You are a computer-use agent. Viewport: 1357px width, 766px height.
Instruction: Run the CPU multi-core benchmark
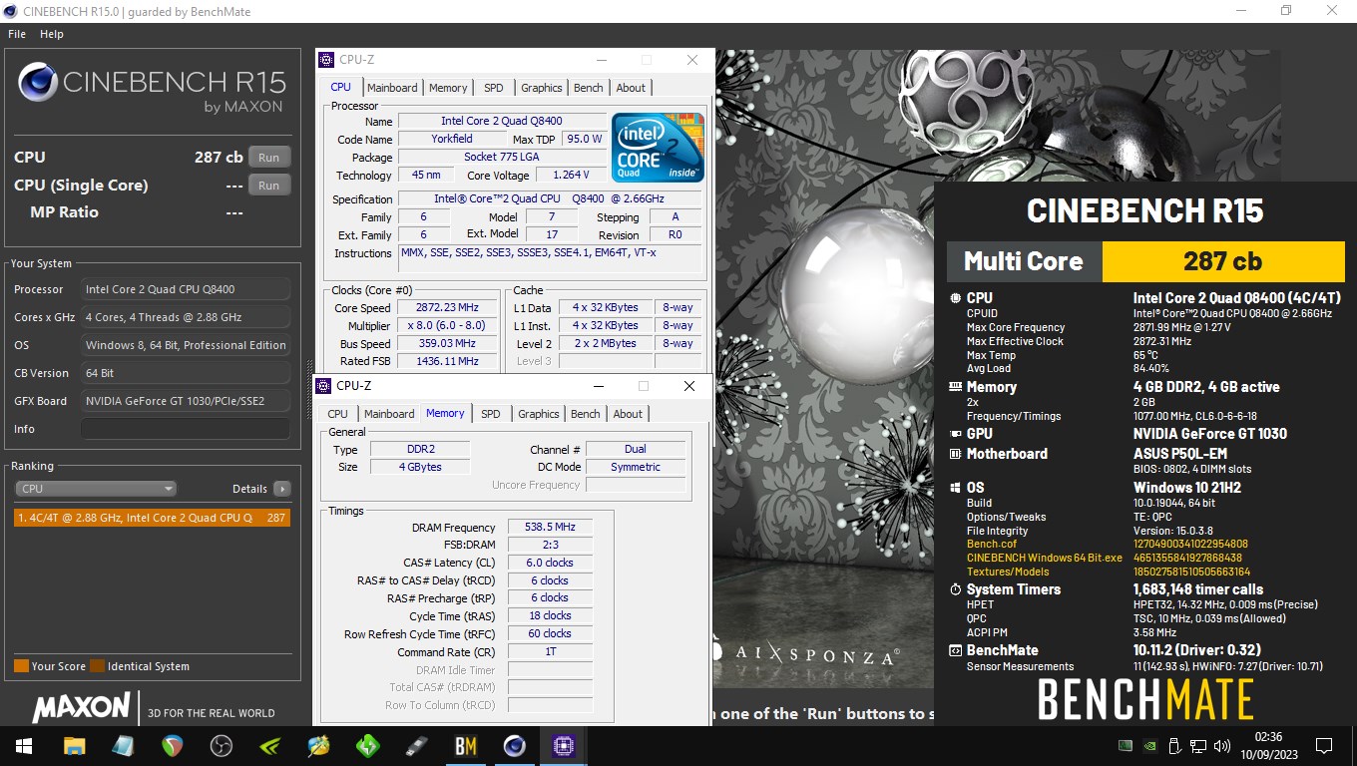click(x=269, y=158)
